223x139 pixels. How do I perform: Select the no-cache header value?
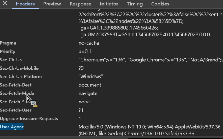[89, 43]
